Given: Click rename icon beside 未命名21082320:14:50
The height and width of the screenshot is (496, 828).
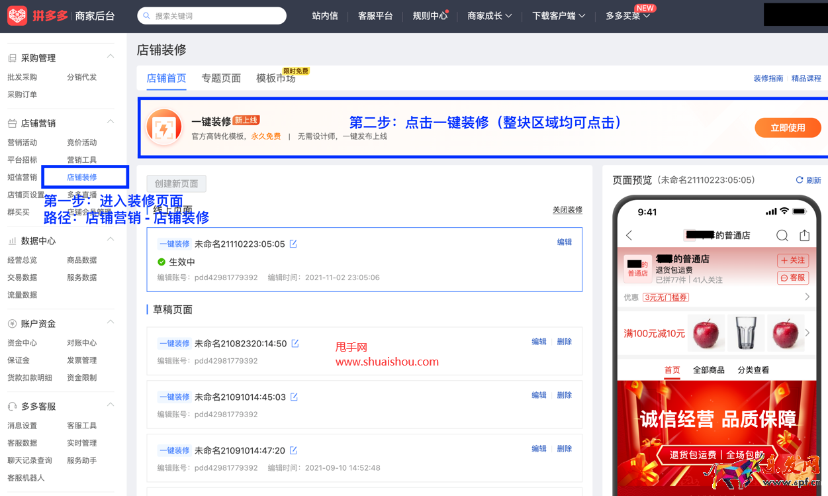Looking at the screenshot, I should [x=295, y=344].
